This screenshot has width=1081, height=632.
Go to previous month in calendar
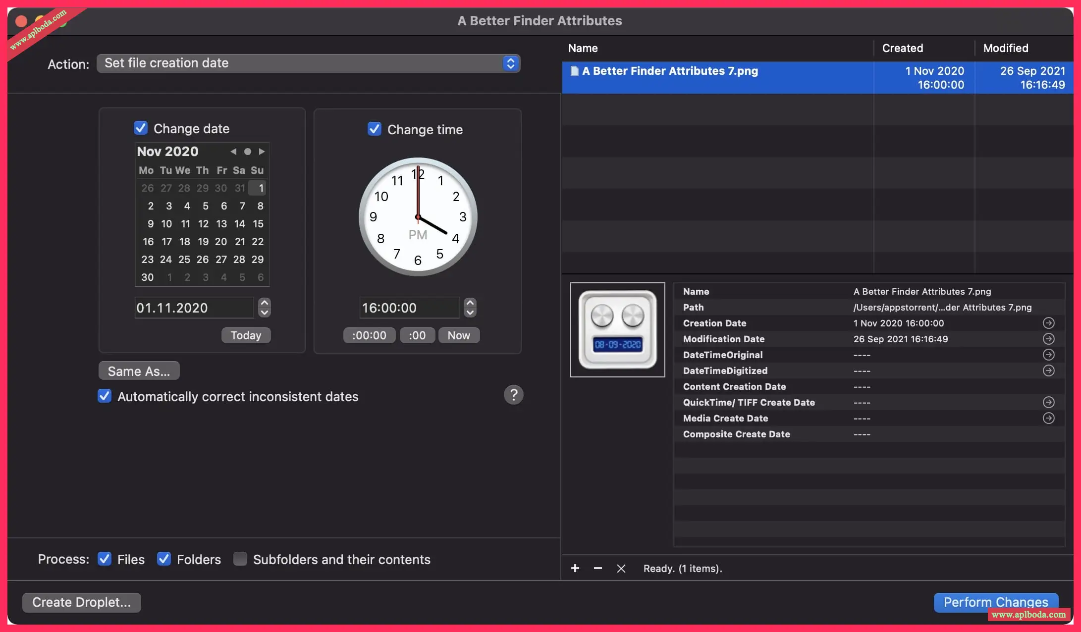(x=233, y=152)
